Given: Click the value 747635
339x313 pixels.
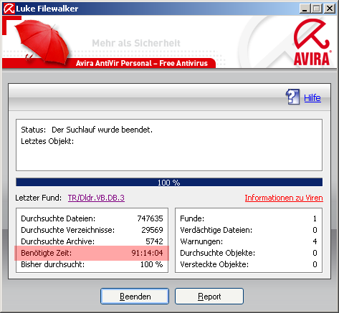Looking at the screenshot, I should (150, 218).
